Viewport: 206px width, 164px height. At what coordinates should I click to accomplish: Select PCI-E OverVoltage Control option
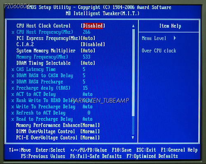47,138
